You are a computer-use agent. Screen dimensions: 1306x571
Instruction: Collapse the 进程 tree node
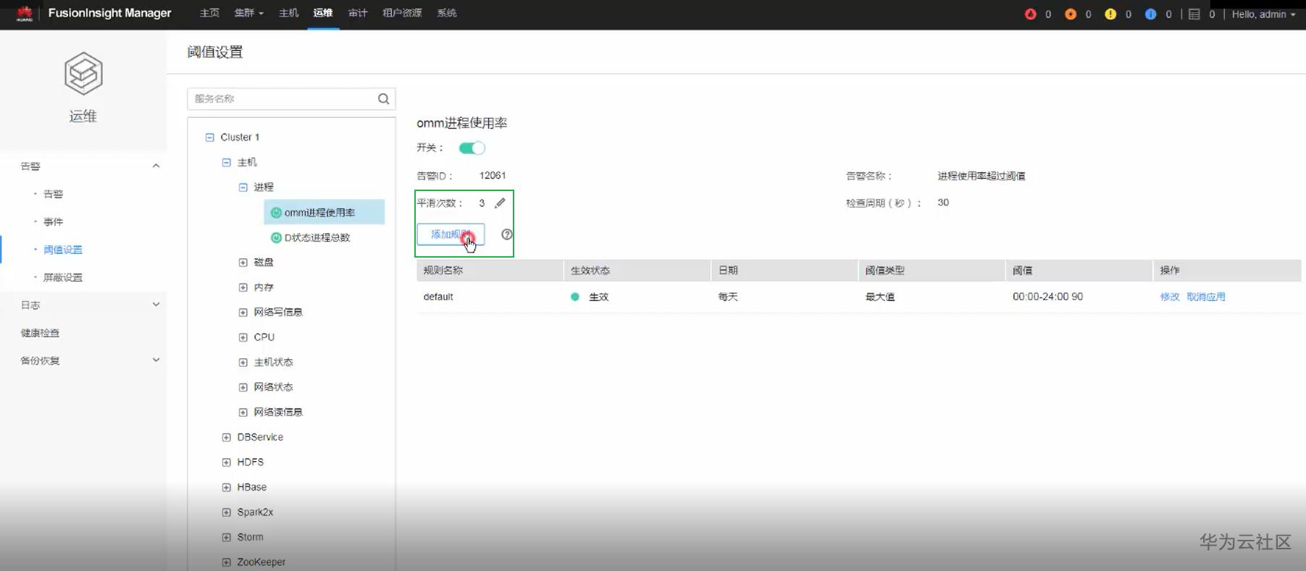pos(243,187)
